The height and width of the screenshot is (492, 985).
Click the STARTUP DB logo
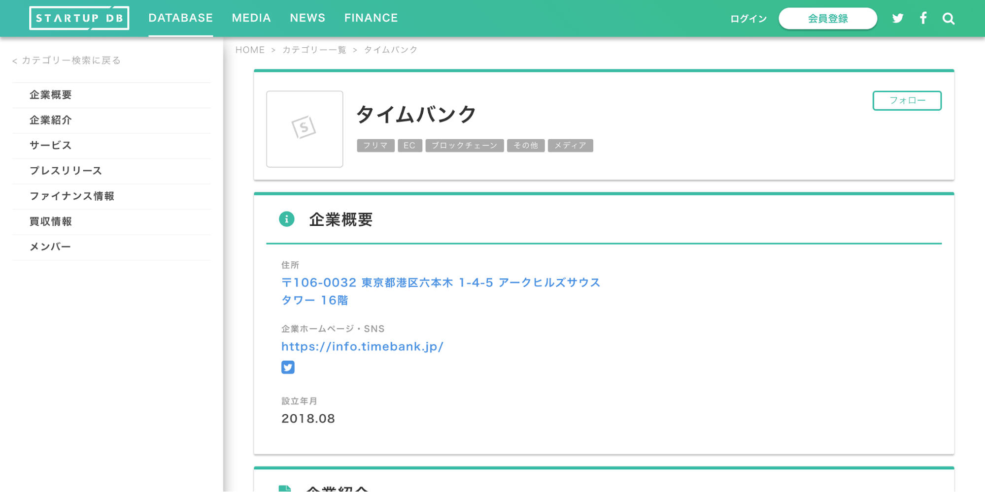pyautogui.click(x=79, y=18)
